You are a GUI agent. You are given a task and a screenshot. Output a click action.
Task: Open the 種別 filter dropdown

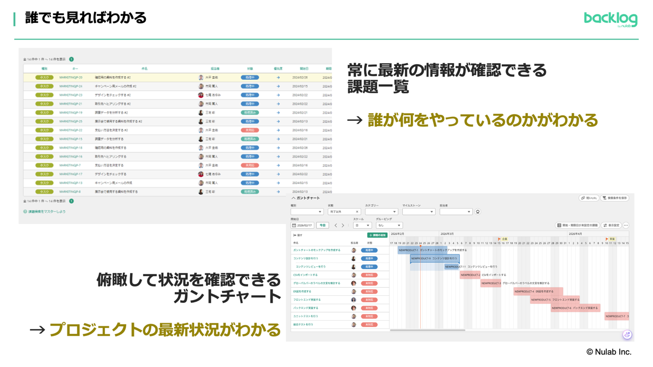[307, 212]
